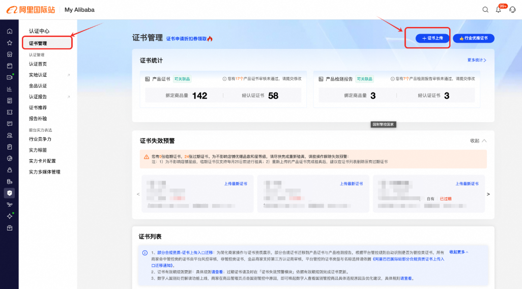This screenshot has width=522, height=289.
Task: Click 可关联品 tag beside 产品检测报告
Action: 364,79
